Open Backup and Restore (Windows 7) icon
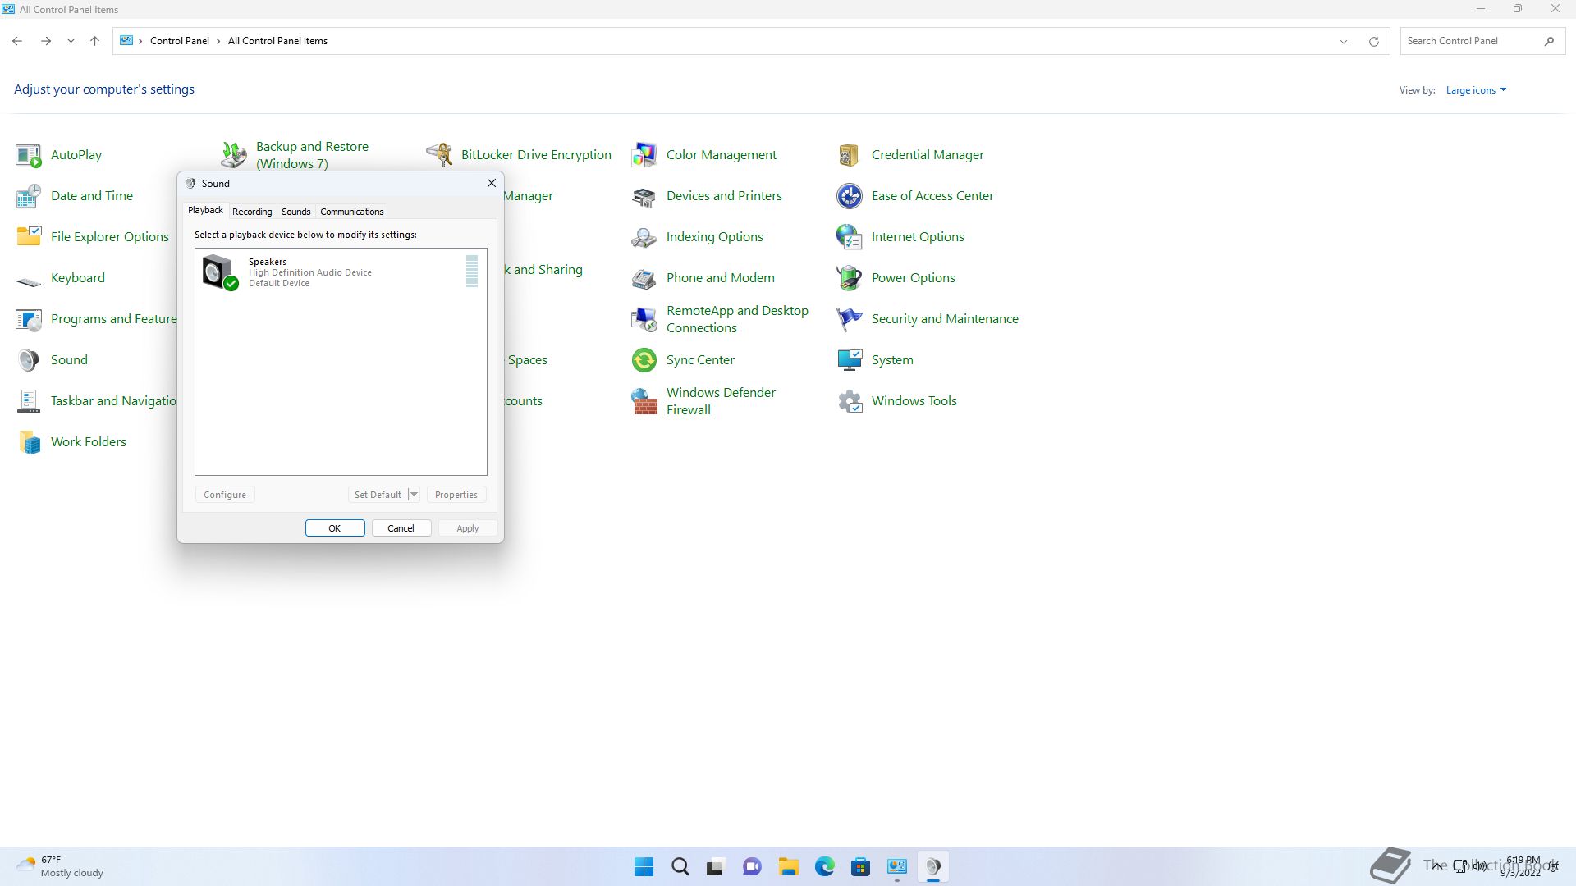The height and width of the screenshot is (886, 1576). pyautogui.click(x=234, y=155)
